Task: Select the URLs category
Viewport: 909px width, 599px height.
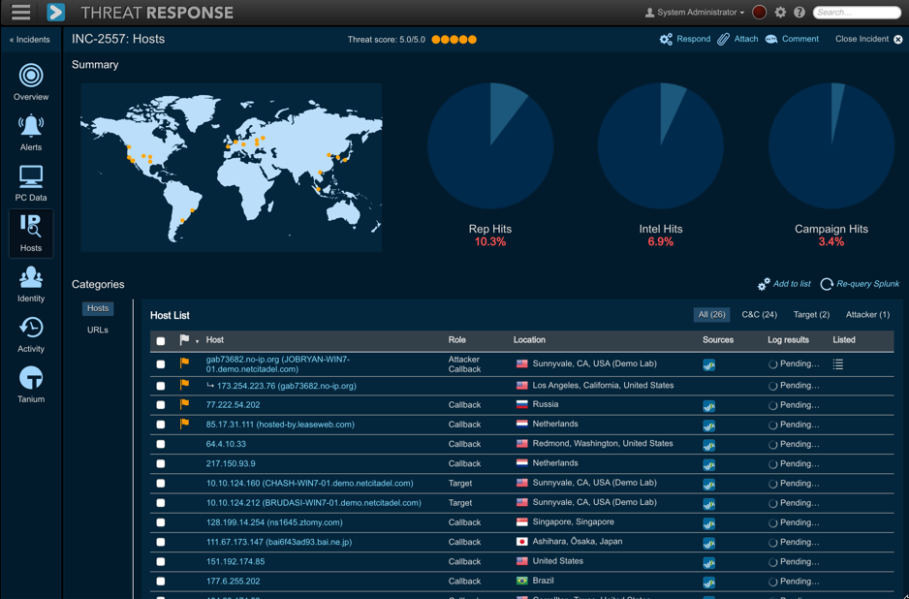Action: 98,331
